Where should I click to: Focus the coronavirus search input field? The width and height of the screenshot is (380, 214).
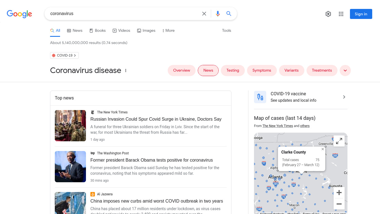124,14
